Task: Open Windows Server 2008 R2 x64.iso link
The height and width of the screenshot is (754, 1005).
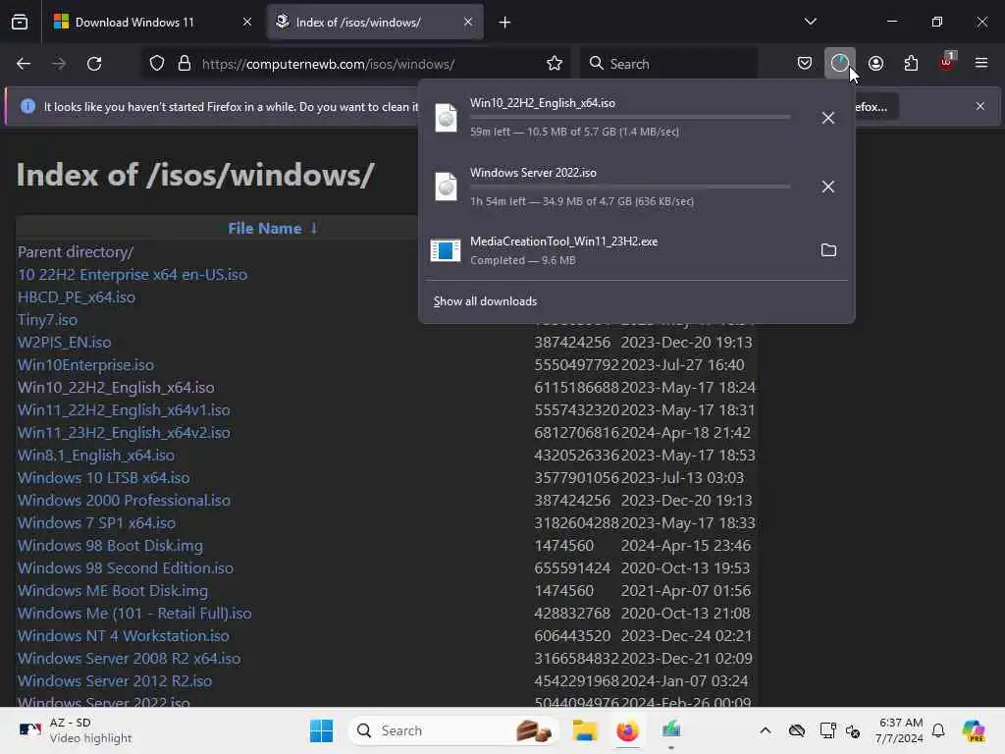Action: 129,659
